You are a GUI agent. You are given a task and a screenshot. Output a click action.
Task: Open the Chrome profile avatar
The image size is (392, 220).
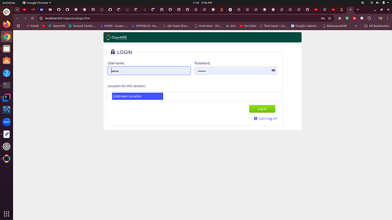click(380, 18)
